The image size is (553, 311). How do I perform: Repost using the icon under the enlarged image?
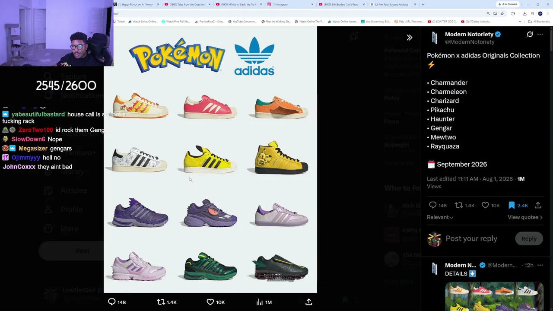161,302
